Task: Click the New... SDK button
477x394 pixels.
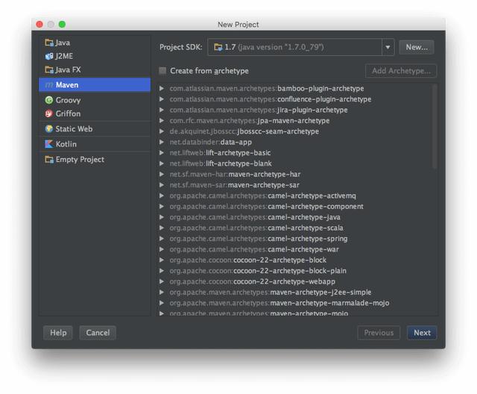Action: pyautogui.click(x=417, y=47)
